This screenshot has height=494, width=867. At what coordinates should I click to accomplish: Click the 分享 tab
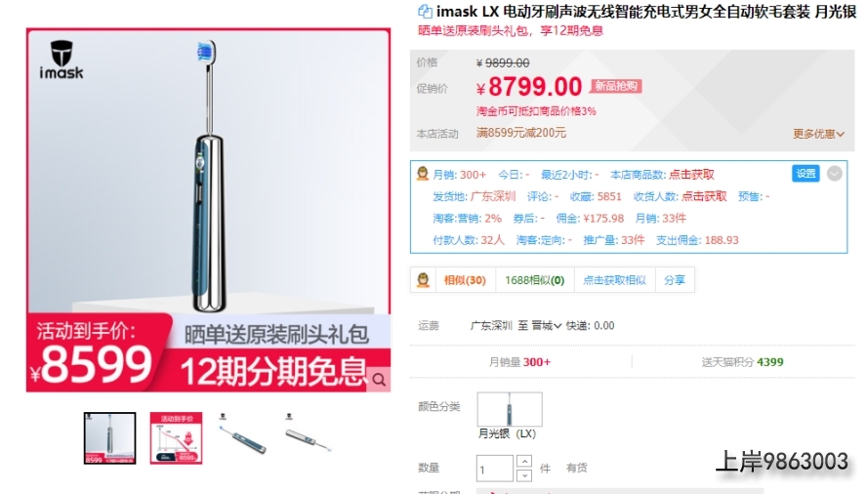tap(674, 280)
